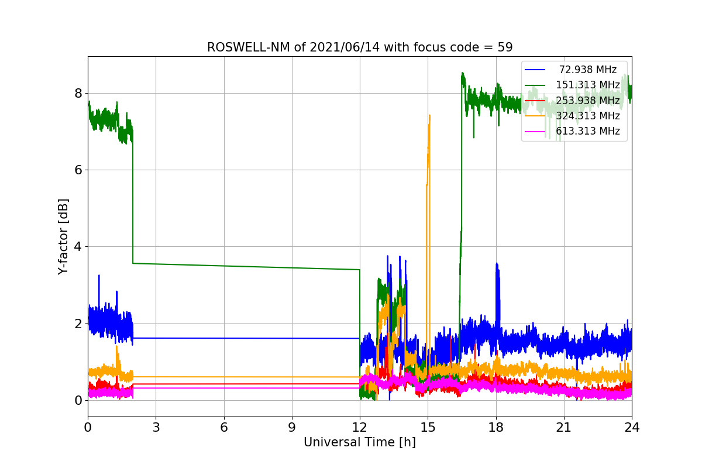Click the magenta line sample in the legend

click(x=535, y=131)
